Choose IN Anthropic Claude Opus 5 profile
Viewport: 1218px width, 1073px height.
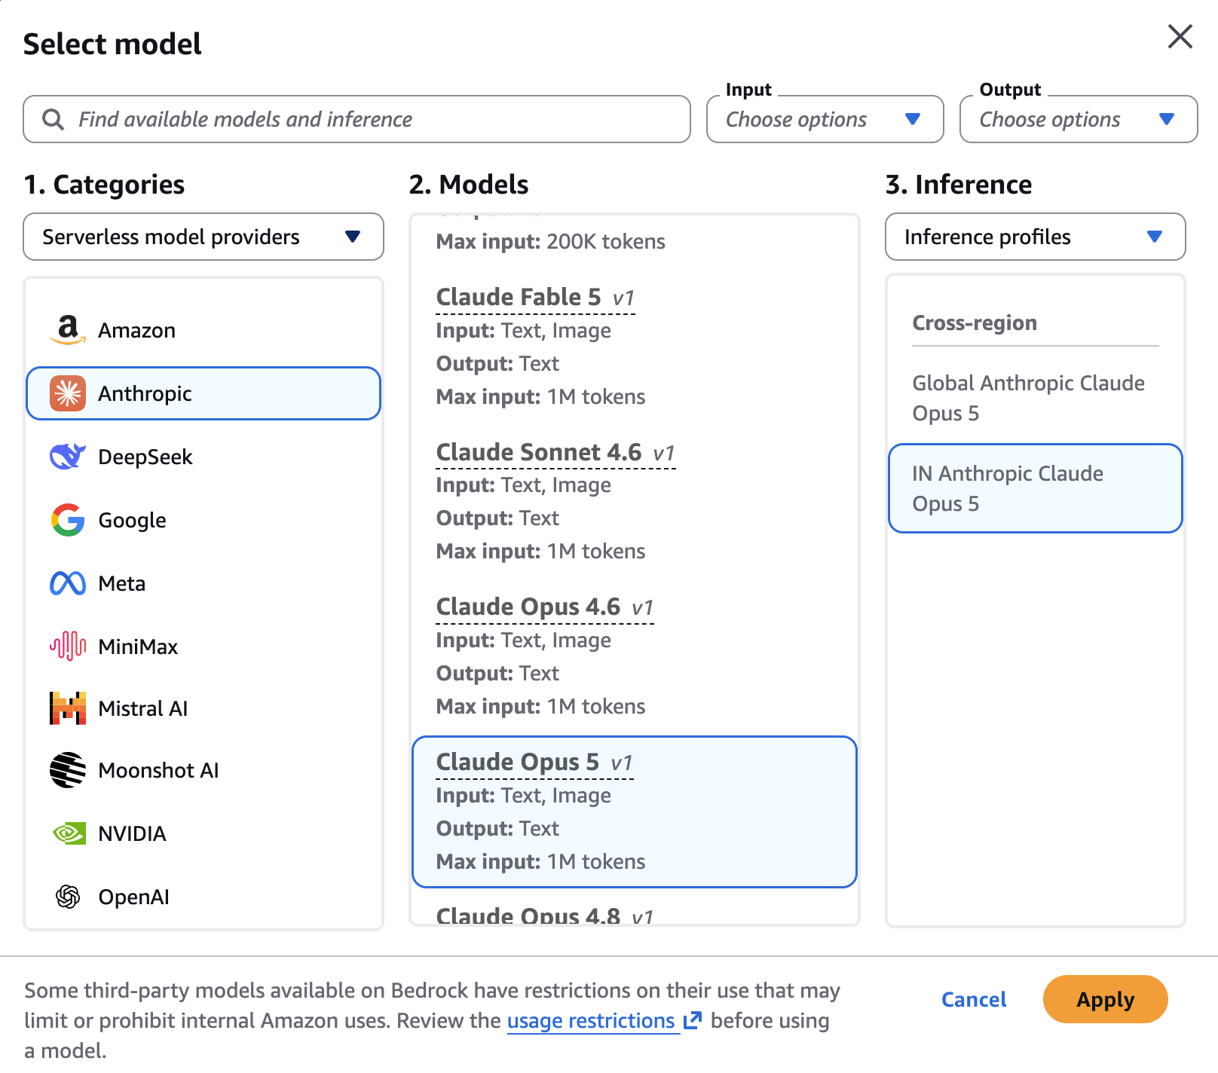[1035, 488]
